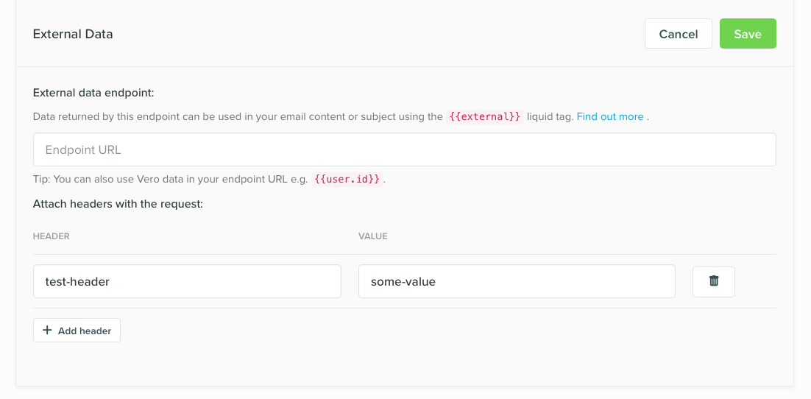
Task: Delete the test-header row with trash icon
Action: click(713, 281)
